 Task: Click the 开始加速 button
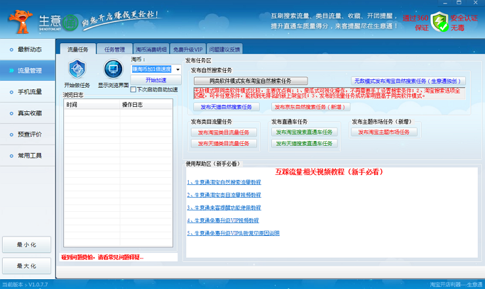[156, 80]
